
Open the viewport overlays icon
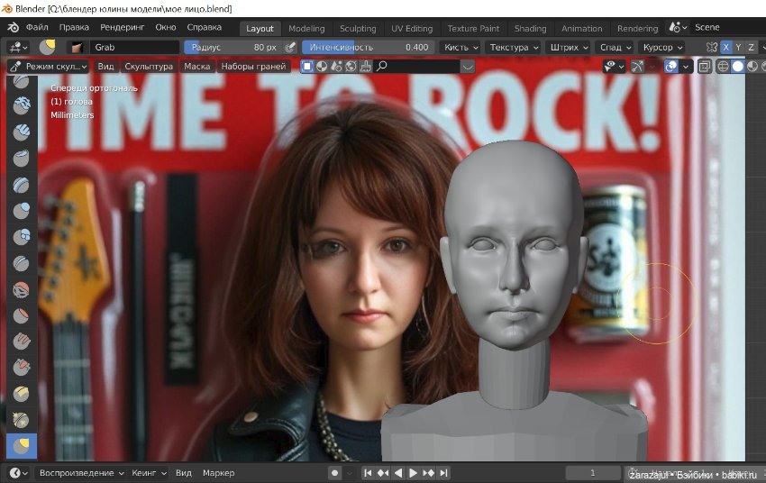(670, 66)
